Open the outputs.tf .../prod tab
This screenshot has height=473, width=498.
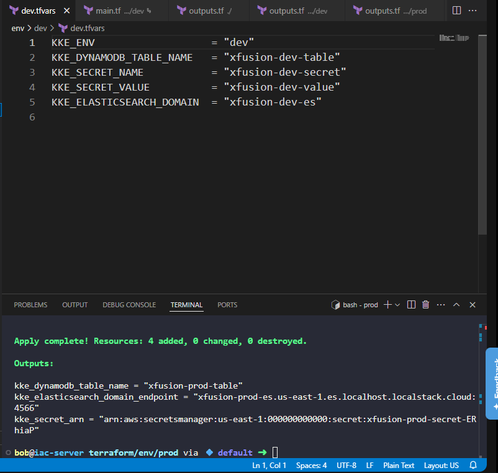(x=394, y=11)
